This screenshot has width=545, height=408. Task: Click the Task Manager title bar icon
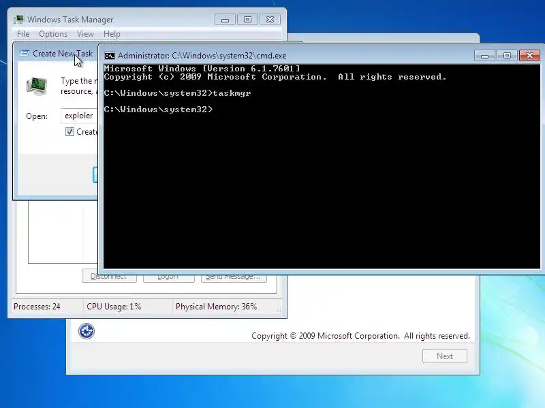(x=19, y=20)
